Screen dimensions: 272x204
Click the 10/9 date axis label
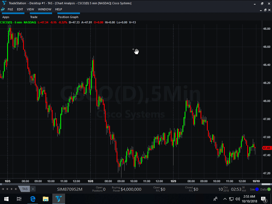[x=173, y=181]
